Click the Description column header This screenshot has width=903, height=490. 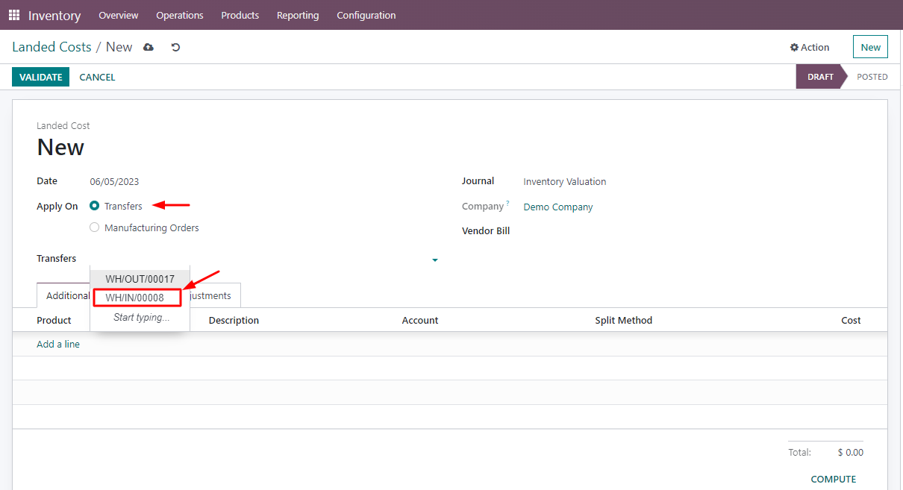point(234,320)
